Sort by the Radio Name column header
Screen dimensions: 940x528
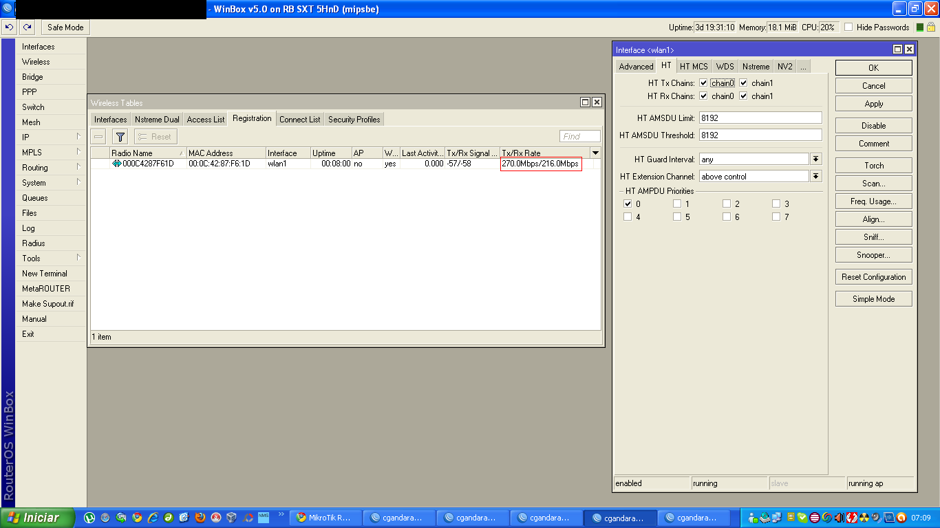tap(148, 153)
